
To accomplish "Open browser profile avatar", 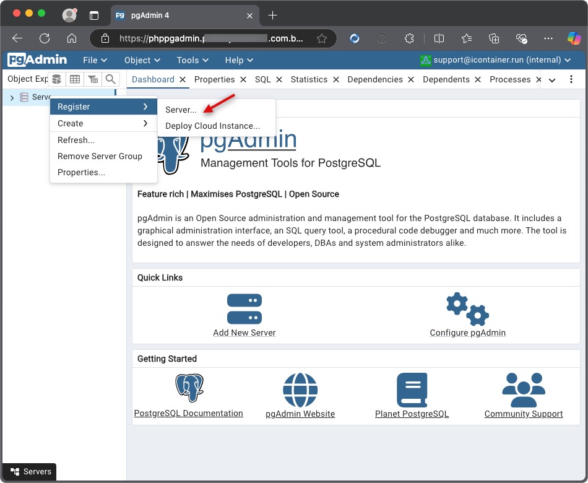I will pos(69,15).
